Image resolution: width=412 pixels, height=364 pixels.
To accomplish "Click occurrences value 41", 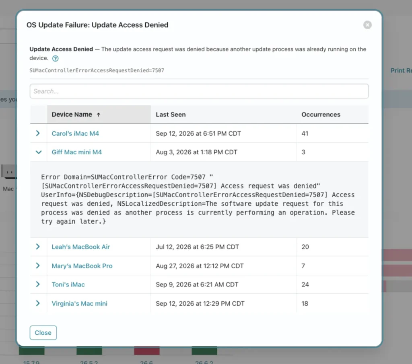I will click(x=305, y=133).
